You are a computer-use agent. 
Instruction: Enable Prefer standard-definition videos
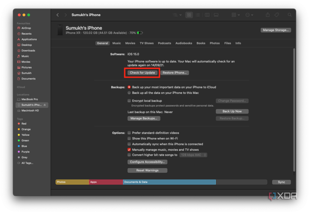pyautogui.click(x=129, y=133)
